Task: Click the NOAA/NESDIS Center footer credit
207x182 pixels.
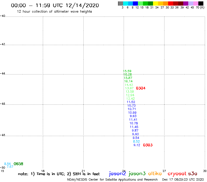Action: (112, 180)
